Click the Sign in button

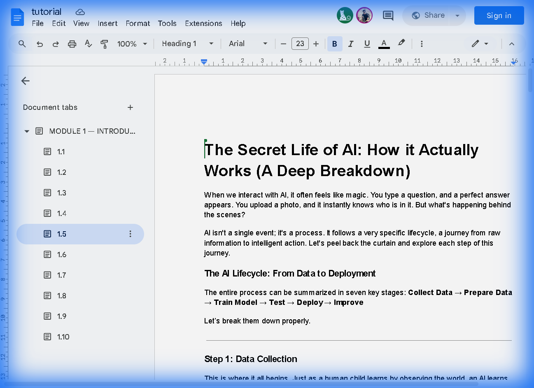click(x=499, y=16)
